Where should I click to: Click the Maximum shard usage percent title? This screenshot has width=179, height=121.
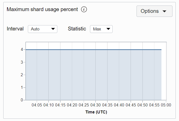click(42, 9)
